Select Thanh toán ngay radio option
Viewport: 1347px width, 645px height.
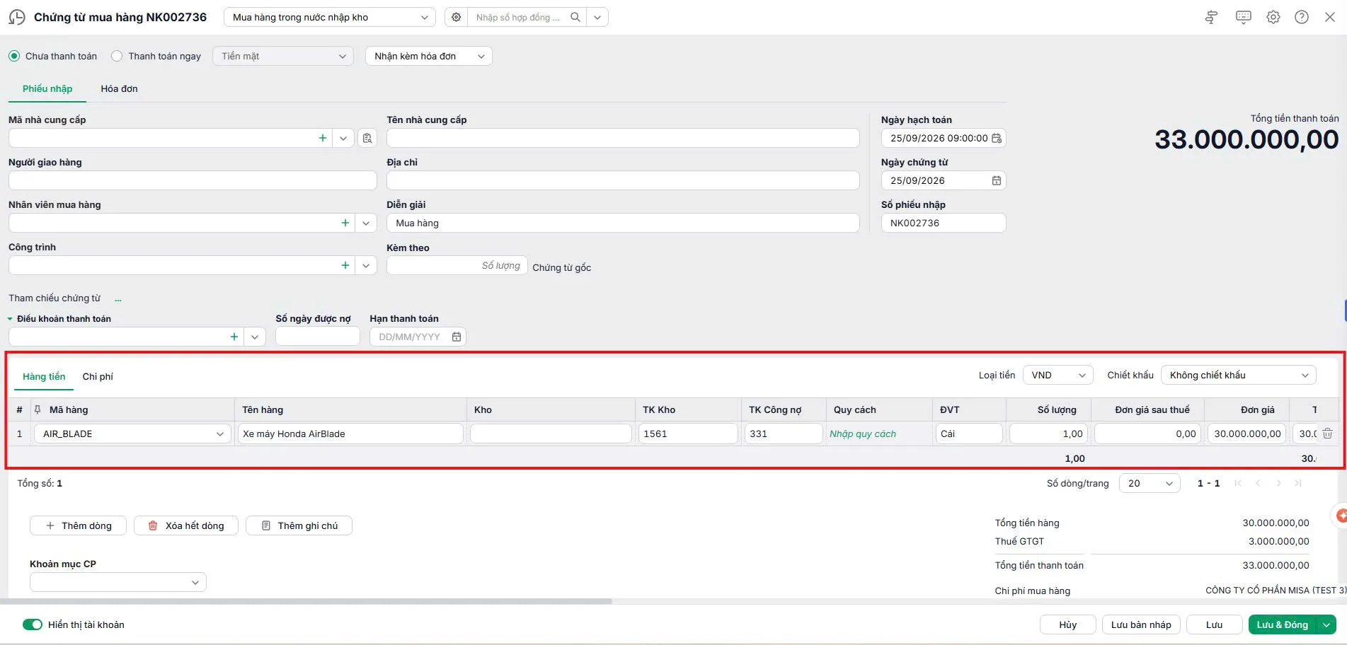click(117, 56)
